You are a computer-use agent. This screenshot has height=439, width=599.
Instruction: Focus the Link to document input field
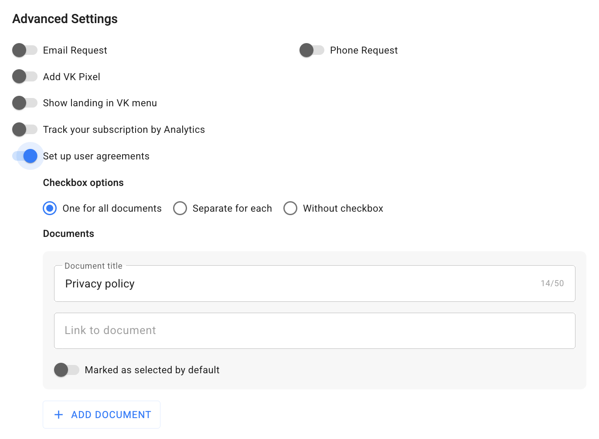[314, 331]
